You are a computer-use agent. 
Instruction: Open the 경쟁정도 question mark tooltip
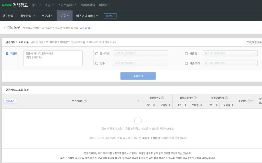tap(249, 100)
